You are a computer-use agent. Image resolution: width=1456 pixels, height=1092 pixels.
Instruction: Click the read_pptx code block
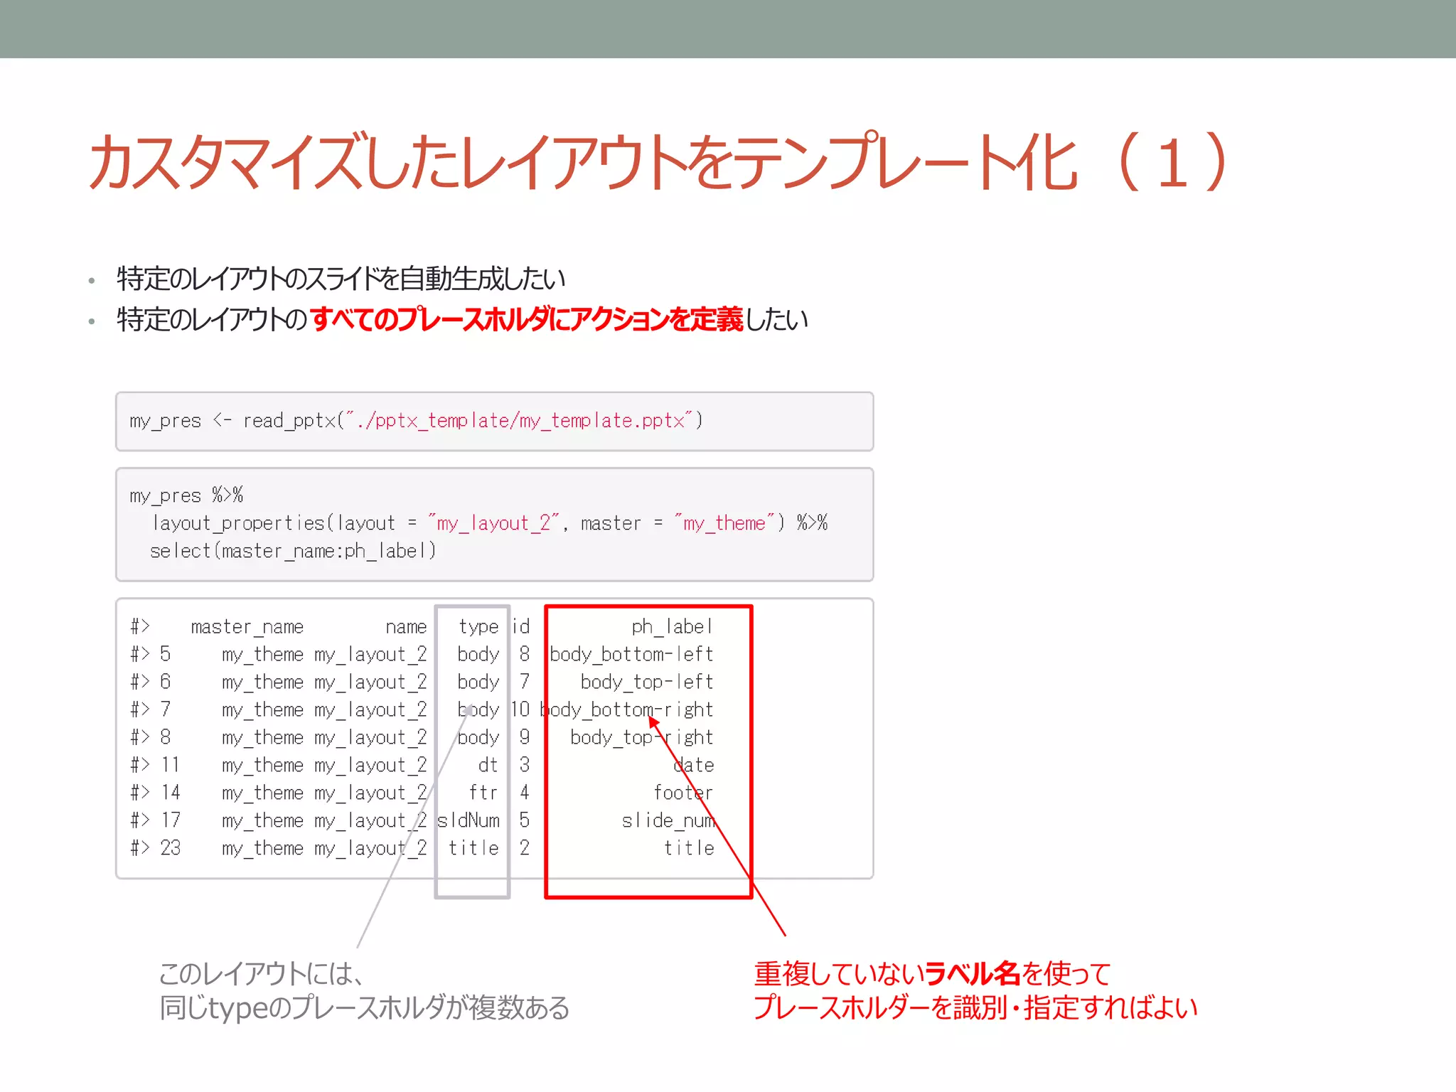click(x=494, y=421)
